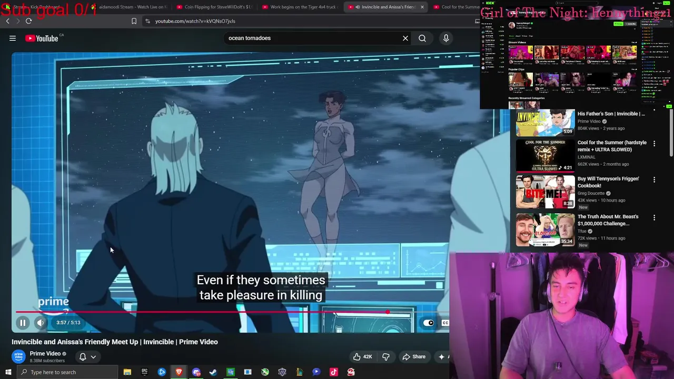Open site settings icon in address bar

pyautogui.click(x=147, y=21)
